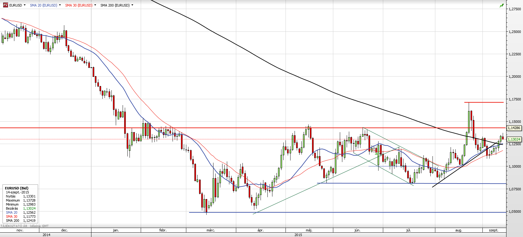The height and width of the screenshot is (237, 523).
Task: Open the EURUSD symbol dropdown arrow
Action: click(x=25, y=5)
